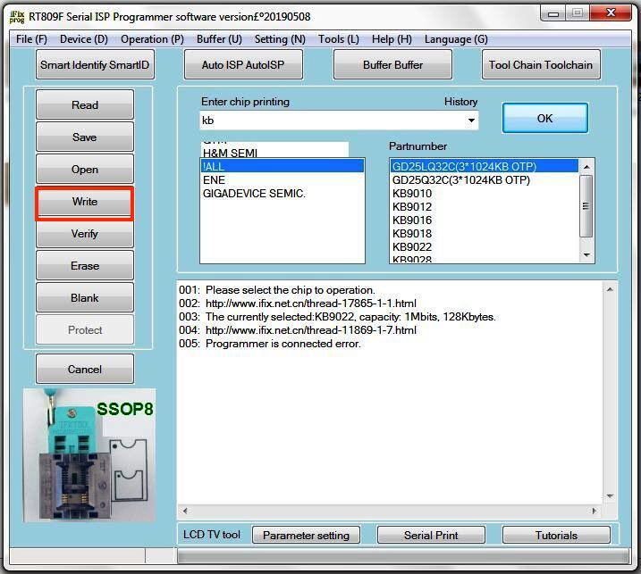The width and height of the screenshot is (641, 574).
Task: Expand the chip printing history dropdown
Action: (x=470, y=121)
